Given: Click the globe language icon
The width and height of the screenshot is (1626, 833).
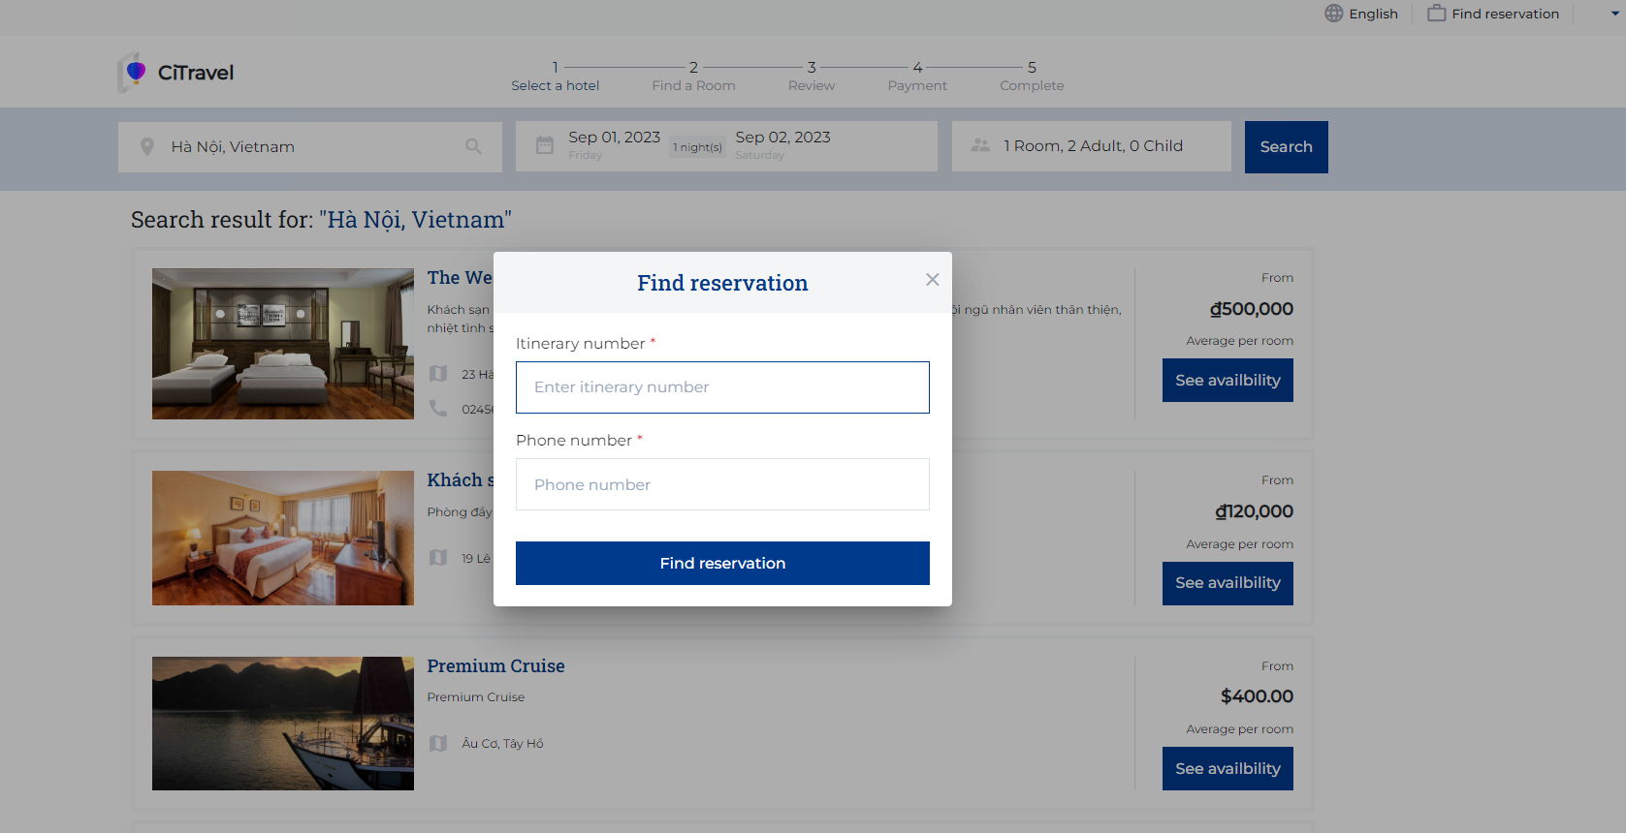Looking at the screenshot, I should coord(1333,14).
